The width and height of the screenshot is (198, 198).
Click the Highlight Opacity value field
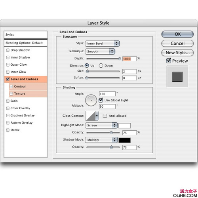tap(129, 133)
